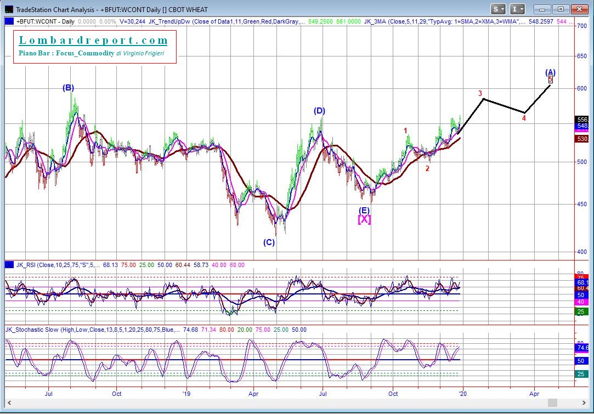Open the Lombardreport.com link
This screenshot has height=414, width=594.
[93, 40]
